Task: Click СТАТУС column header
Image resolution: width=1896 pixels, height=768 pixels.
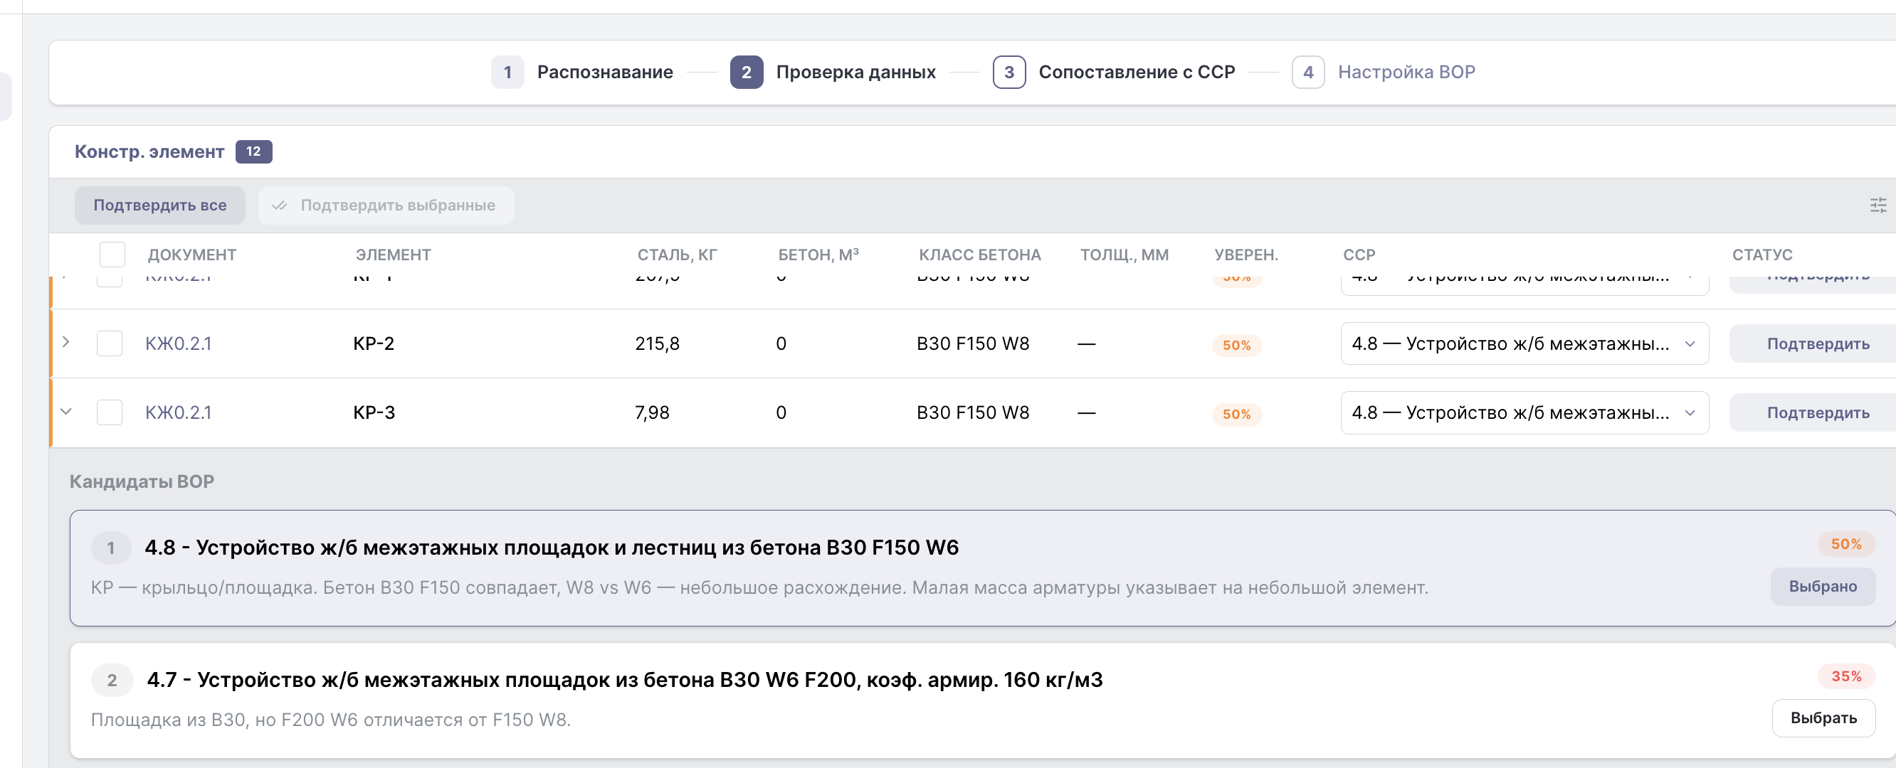Action: coord(1762,255)
